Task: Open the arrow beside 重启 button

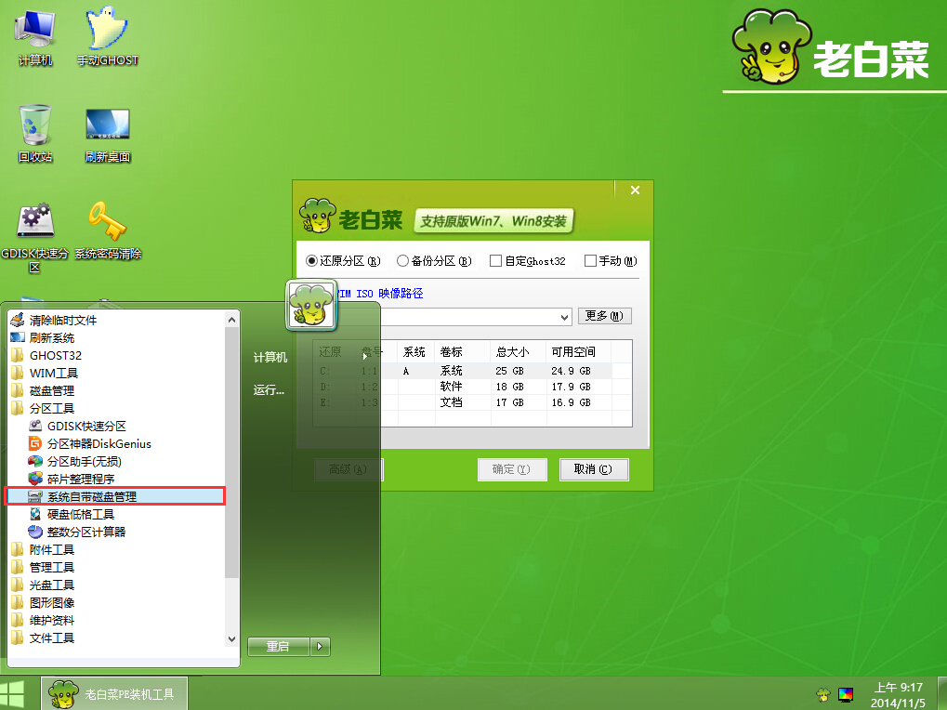Action: (320, 647)
